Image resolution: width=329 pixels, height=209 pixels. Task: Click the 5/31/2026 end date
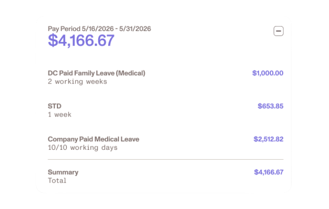pyautogui.click(x=135, y=29)
